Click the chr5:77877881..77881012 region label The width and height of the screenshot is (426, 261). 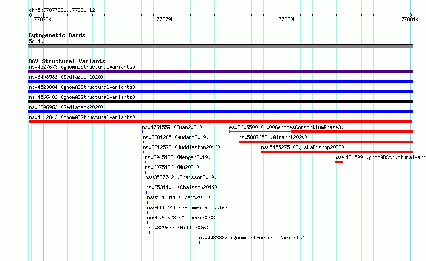coord(62,11)
